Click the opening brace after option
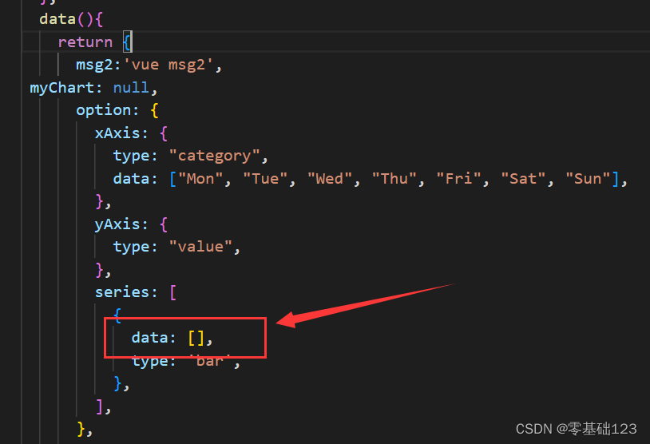650x444 pixels. coord(155,111)
